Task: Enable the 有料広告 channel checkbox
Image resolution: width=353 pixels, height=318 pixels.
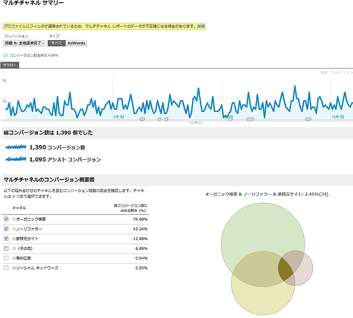Action: point(6,258)
